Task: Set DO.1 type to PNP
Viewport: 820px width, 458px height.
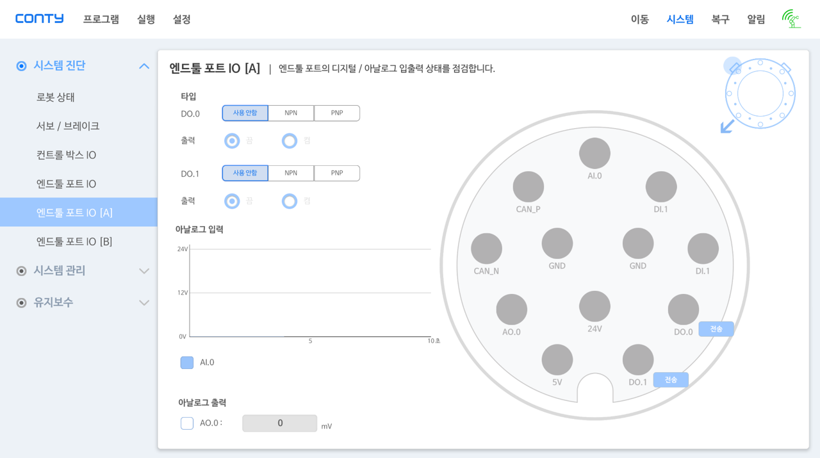Action: coord(336,173)
